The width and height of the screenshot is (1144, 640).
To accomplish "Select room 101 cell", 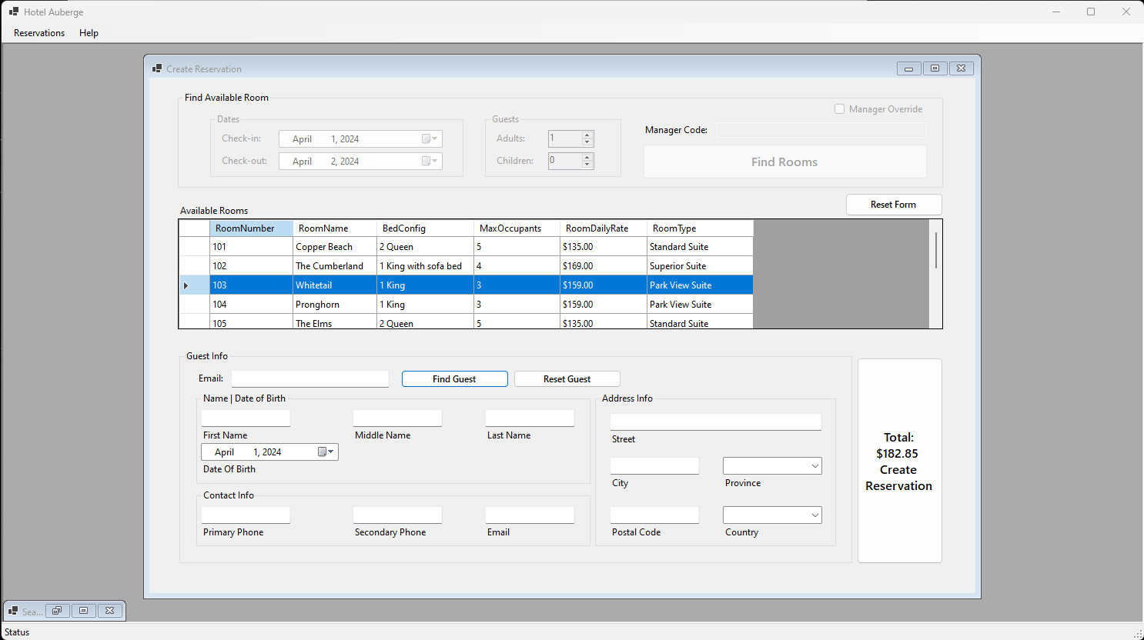I will pos(251,247).
